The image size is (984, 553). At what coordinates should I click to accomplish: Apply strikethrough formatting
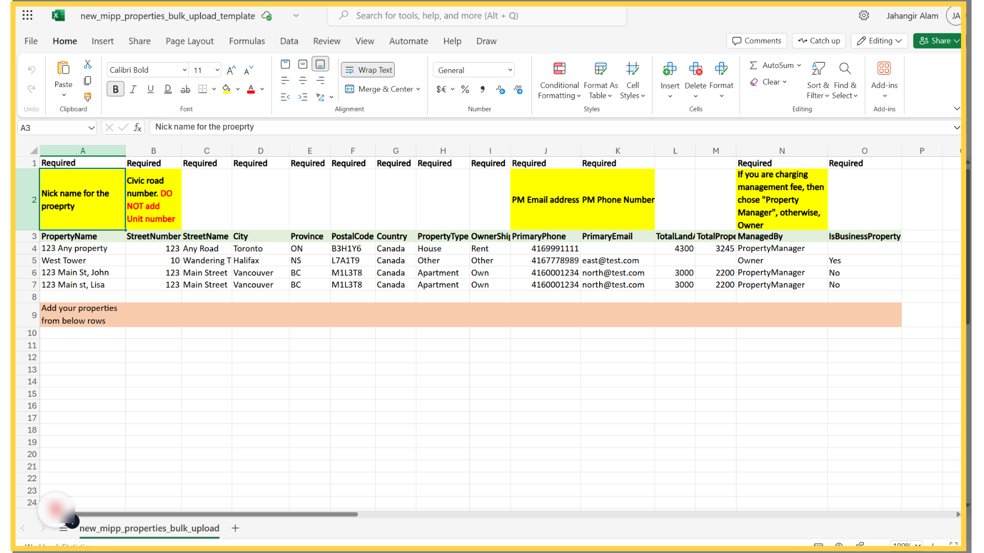[185, 89]
